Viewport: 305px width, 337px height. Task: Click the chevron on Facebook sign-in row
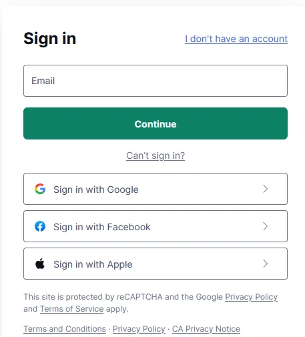click(265, 226)
